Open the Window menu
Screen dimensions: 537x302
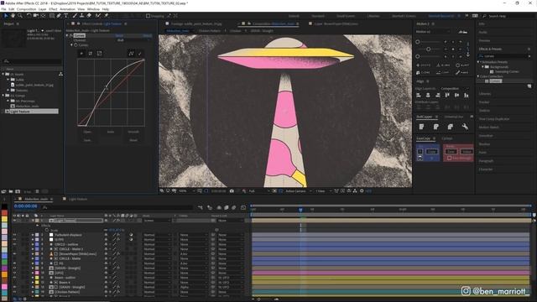click(x=93, y=9)
